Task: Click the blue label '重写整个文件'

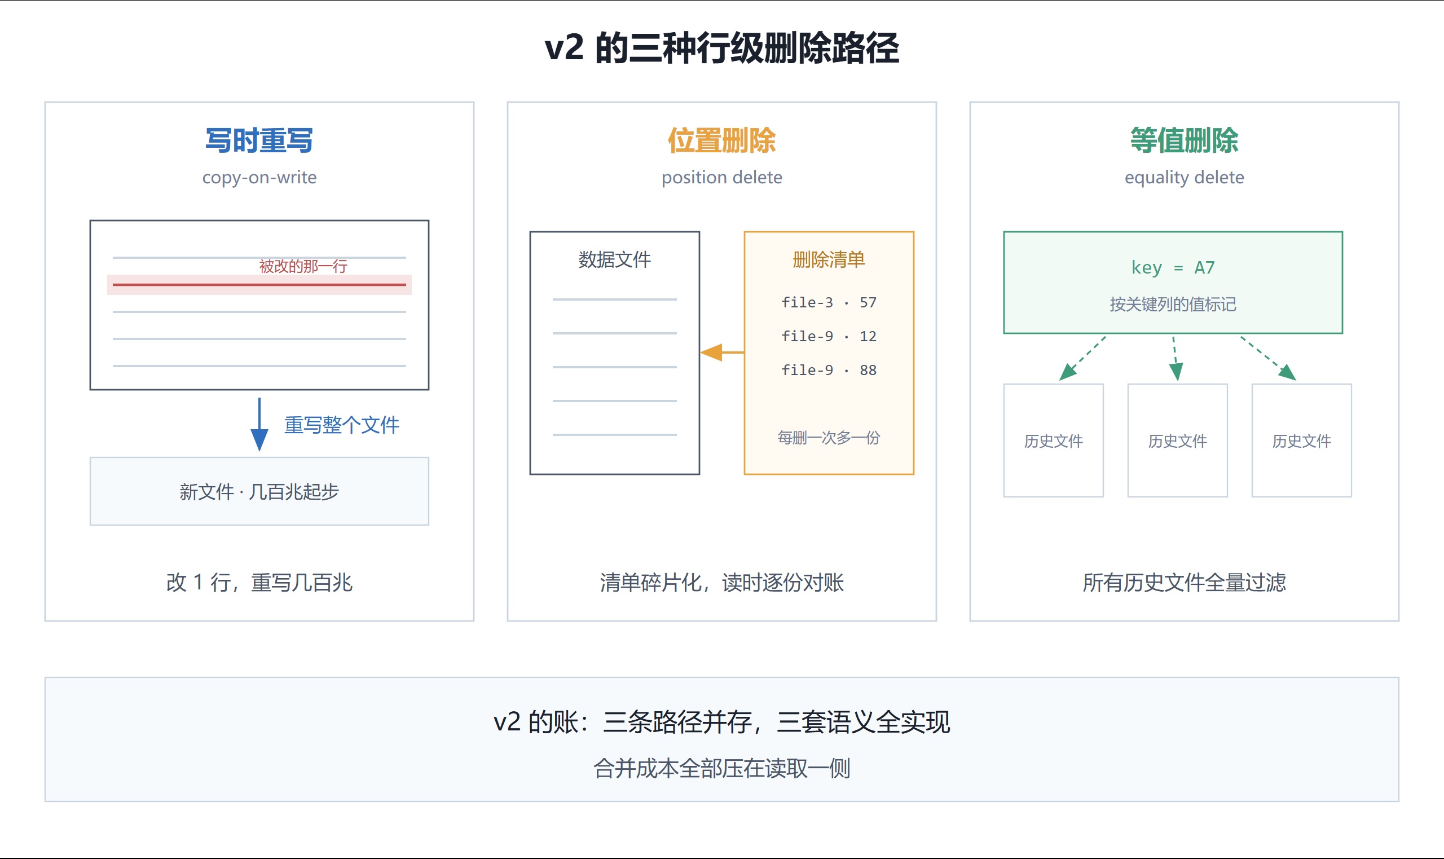Action: coord(341,425)
